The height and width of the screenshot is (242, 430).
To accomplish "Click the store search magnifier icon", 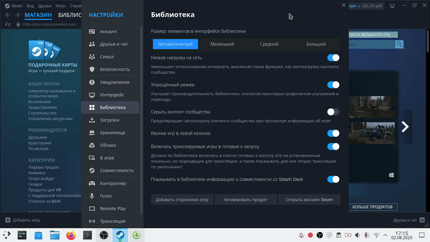I will 399,44.
